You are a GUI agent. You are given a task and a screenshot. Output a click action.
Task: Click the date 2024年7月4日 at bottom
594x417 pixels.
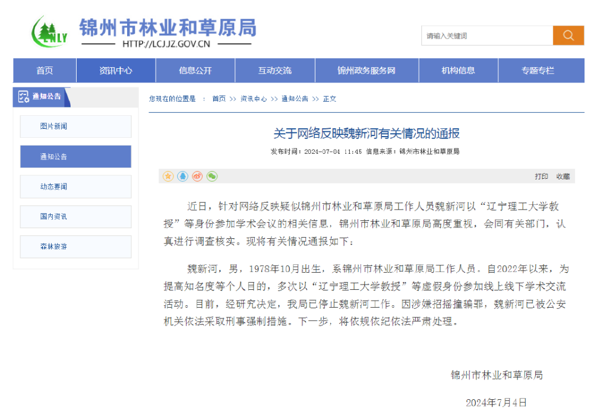click(x=496, y=403)
